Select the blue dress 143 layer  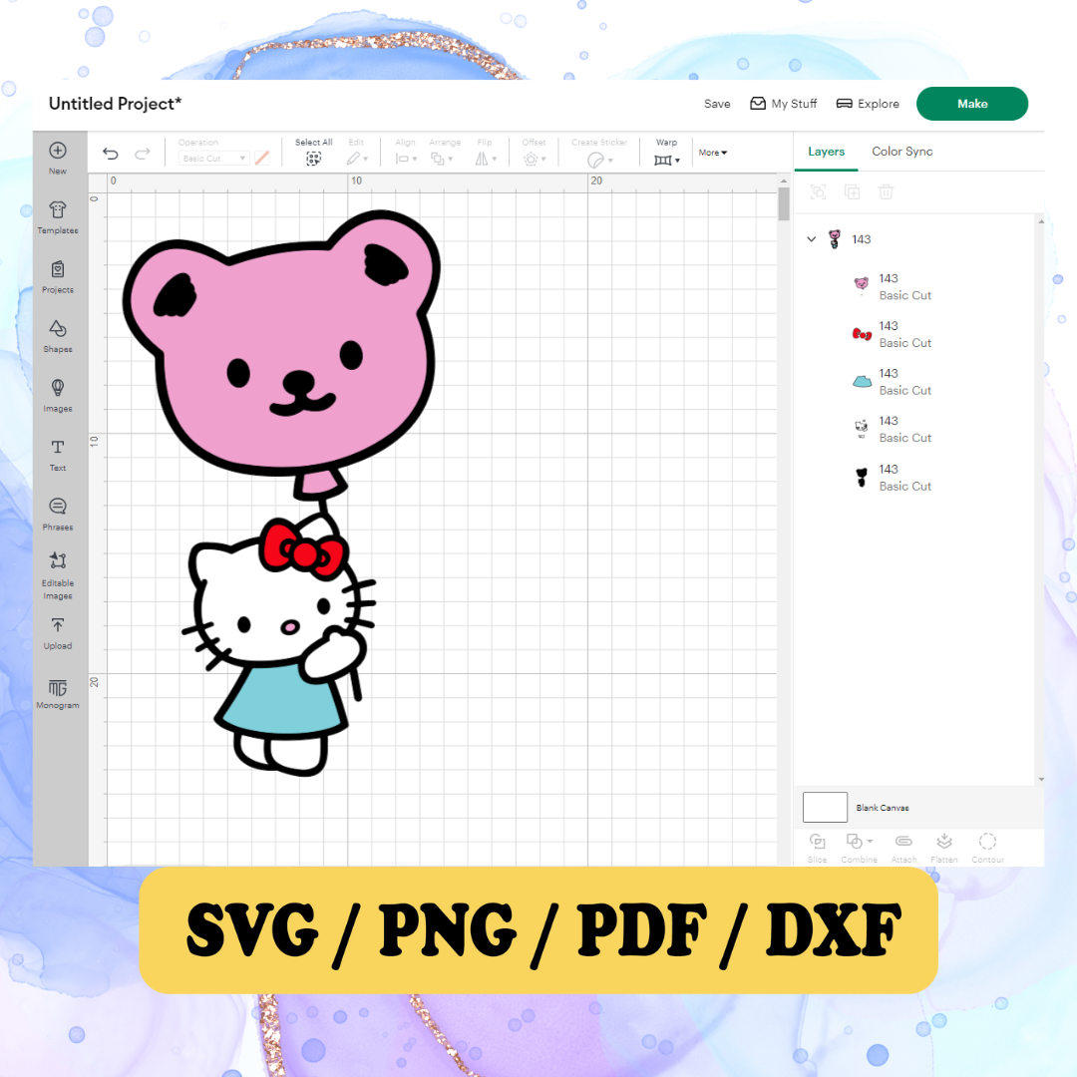coord(913,381)
